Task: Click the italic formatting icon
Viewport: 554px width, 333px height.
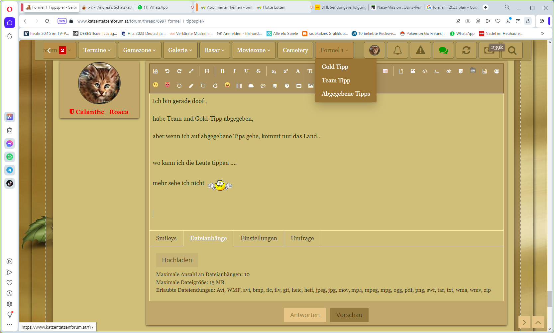Action: [234, 71]
